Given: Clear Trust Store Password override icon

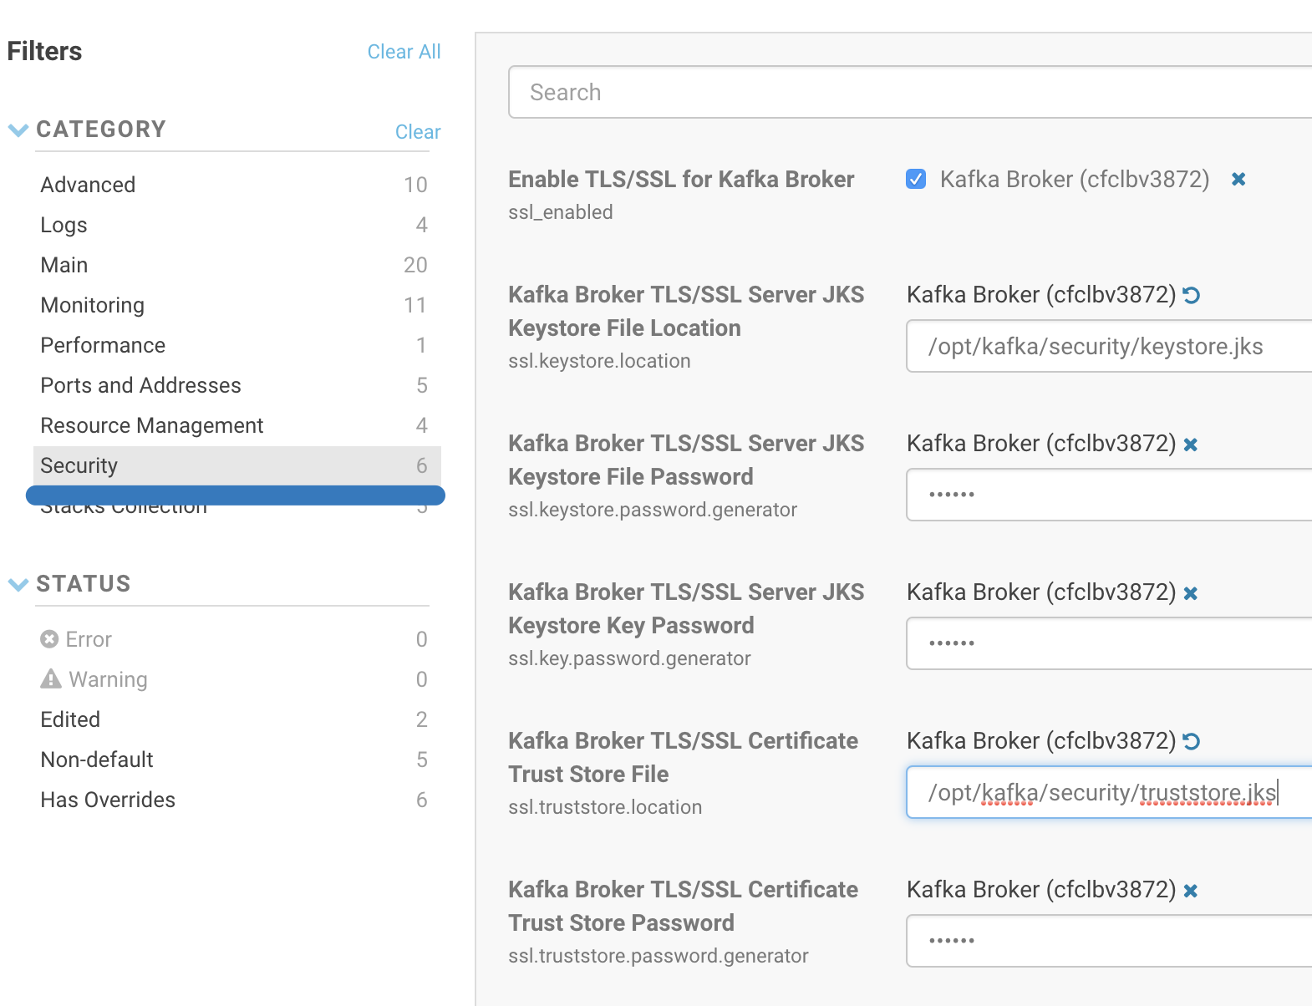Looking at the screenshot, I should pos(1191,891).
